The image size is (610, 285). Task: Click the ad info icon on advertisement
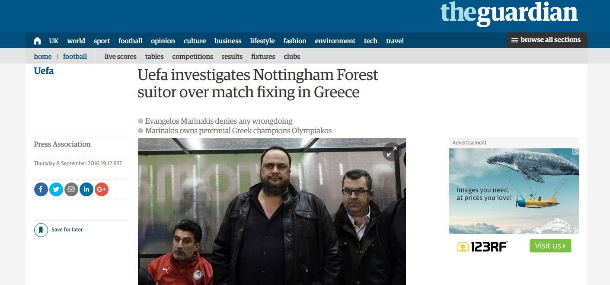coord(575,151)
